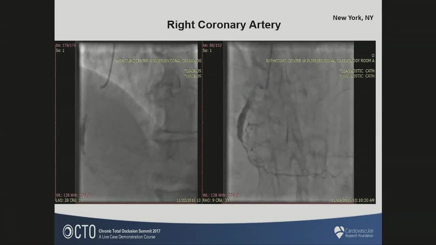Click left image's "WL: 128 WW: 255" readout
Viewport: 436px width, 245px height.
click(74, 195)
